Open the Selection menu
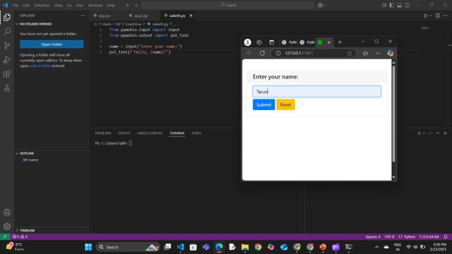452x254 pixels. click(x=41, y=5)
